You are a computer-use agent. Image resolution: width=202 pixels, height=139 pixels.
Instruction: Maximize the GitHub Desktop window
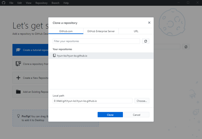pyautogui.click(x=188, y=3)
